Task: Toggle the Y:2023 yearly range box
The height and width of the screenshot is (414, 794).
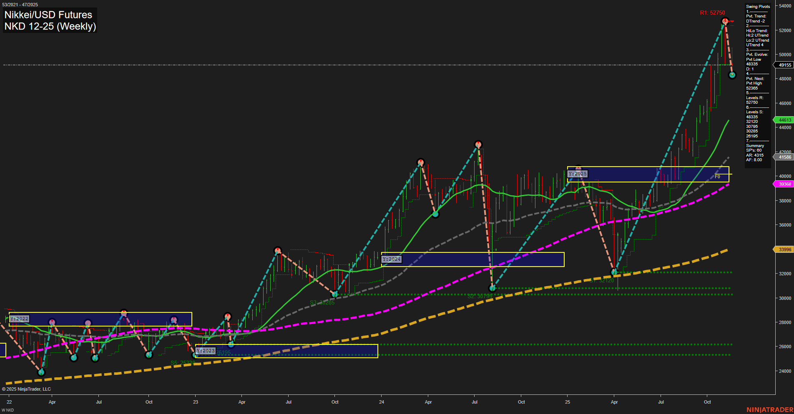Action: (x=206, y=351)
